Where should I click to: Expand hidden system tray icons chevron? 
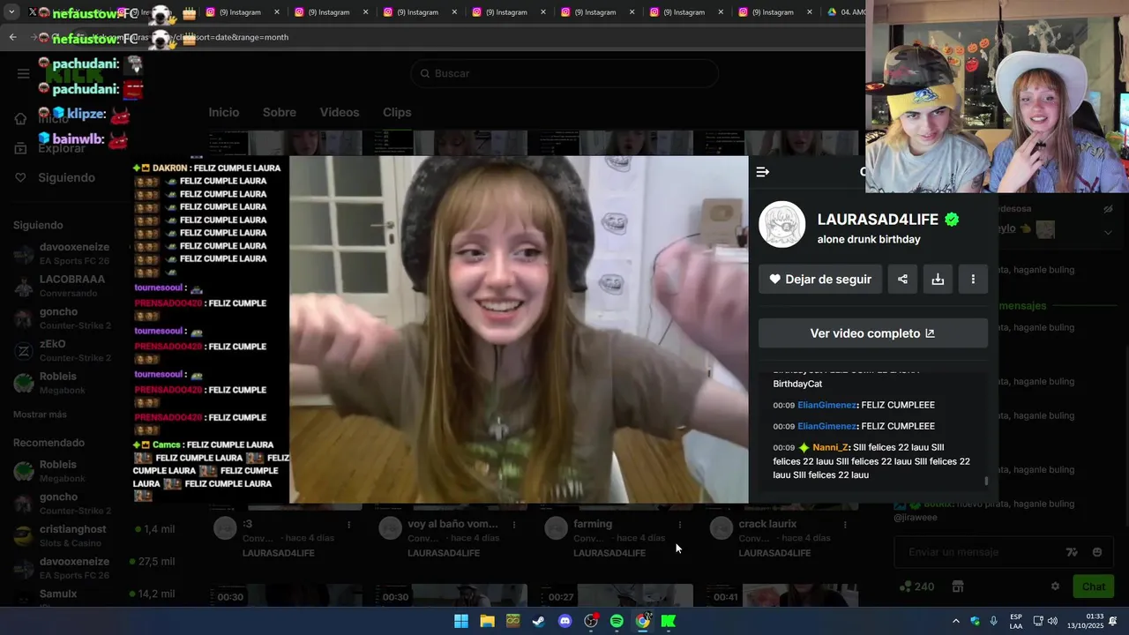coord(955,621)
